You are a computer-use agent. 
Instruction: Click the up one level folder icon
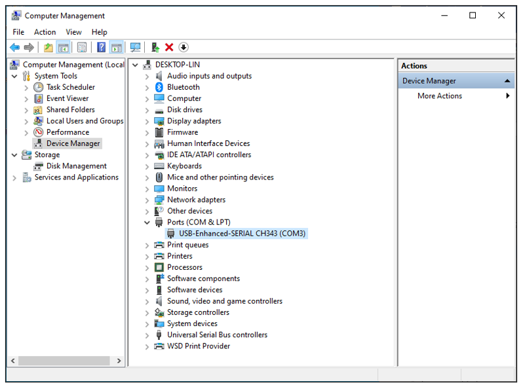tap(48, 47)
